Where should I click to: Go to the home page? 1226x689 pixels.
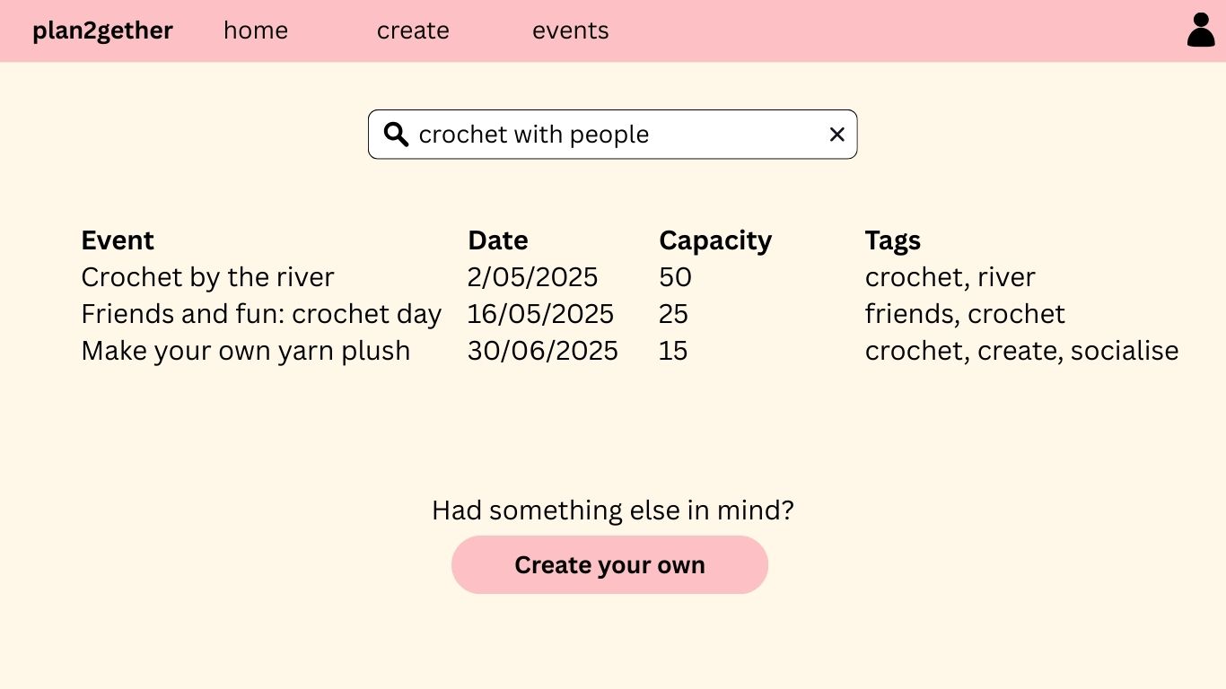[x=256, y=31]
